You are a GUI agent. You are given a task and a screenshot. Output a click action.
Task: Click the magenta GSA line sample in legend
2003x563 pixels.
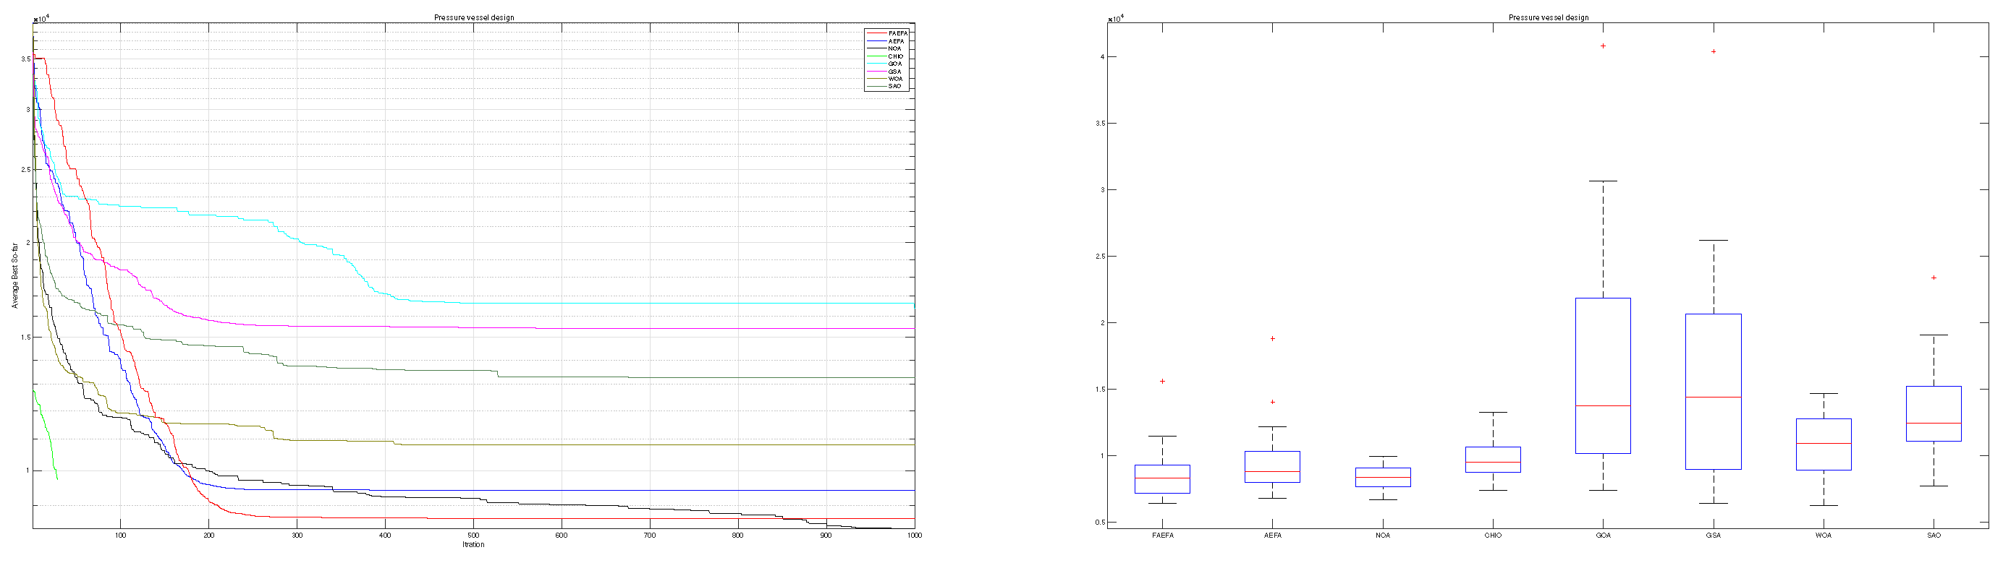point(876,72)
